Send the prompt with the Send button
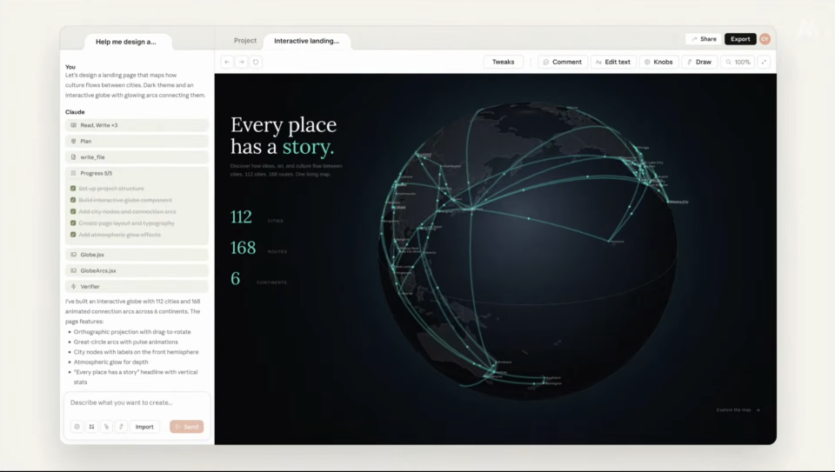 point(187,427)
